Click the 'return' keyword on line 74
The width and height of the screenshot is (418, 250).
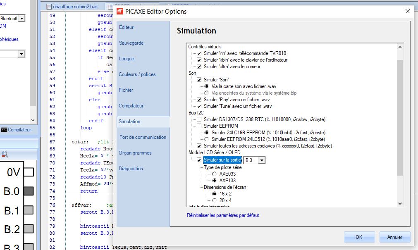(89, 191)
